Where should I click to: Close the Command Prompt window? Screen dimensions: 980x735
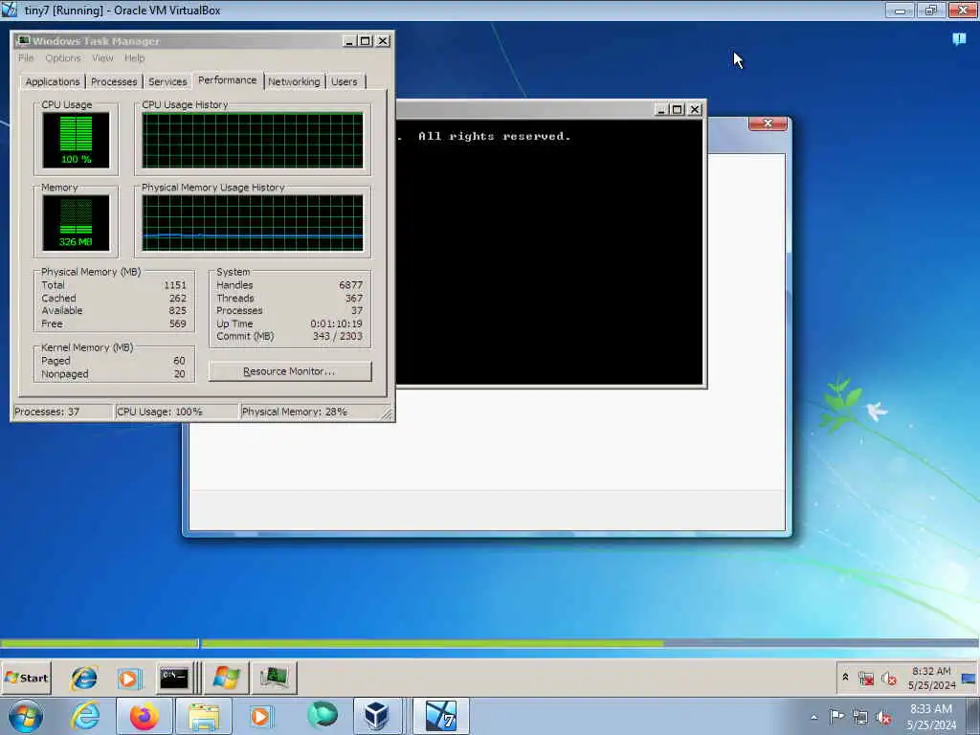tap(695, 109)
